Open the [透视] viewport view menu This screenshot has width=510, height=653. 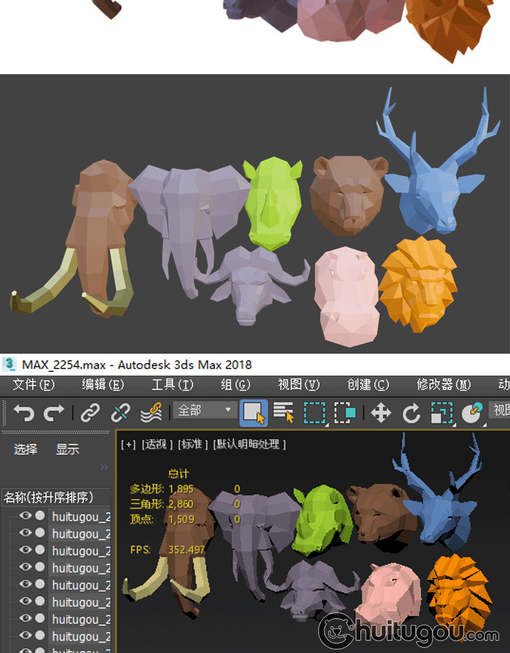[x=156, y=444]
